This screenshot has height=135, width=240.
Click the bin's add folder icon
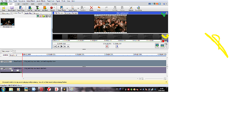[x=44, y=16]
